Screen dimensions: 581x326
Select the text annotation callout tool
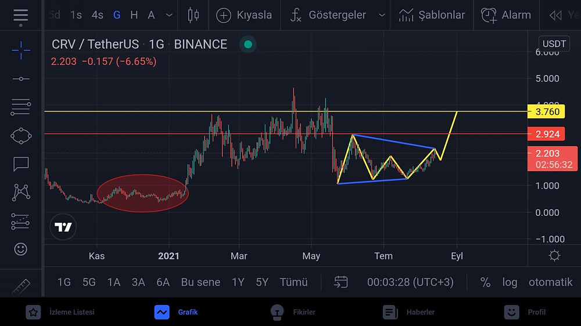(21, 164)
